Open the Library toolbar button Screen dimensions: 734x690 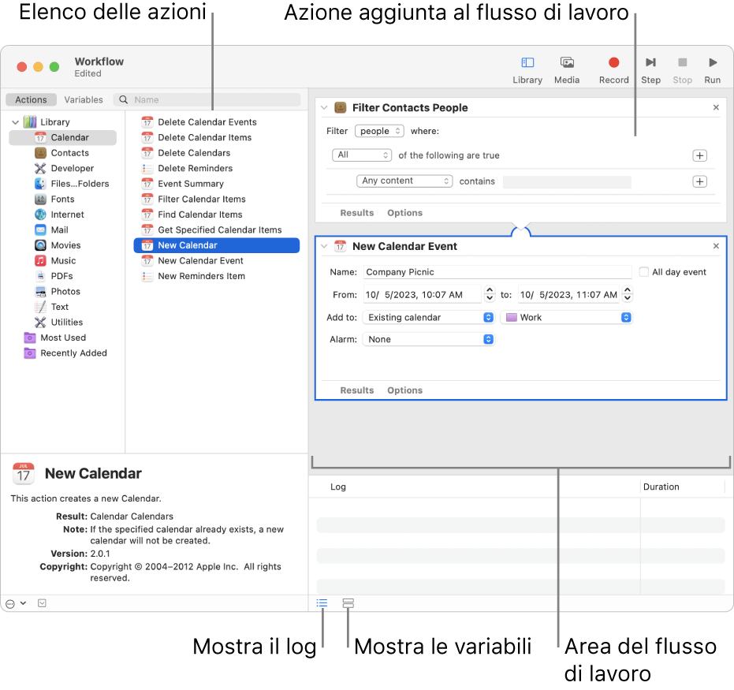pos(527,70)
